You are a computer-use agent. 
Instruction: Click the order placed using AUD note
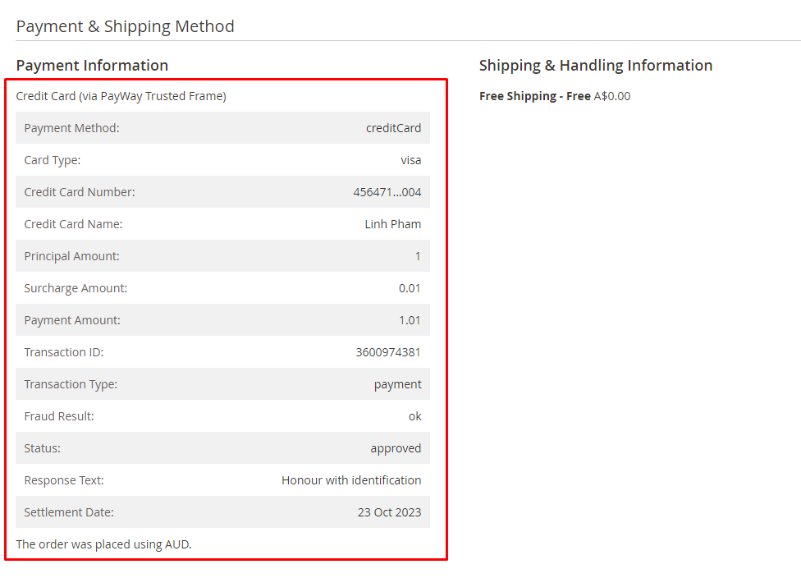tap(103, 544)
